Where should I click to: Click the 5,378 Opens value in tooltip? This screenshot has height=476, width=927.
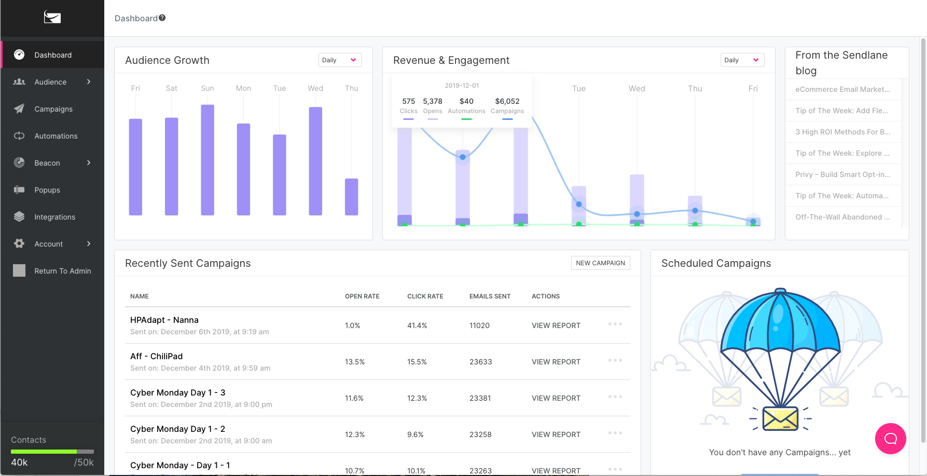pos(433,101)
